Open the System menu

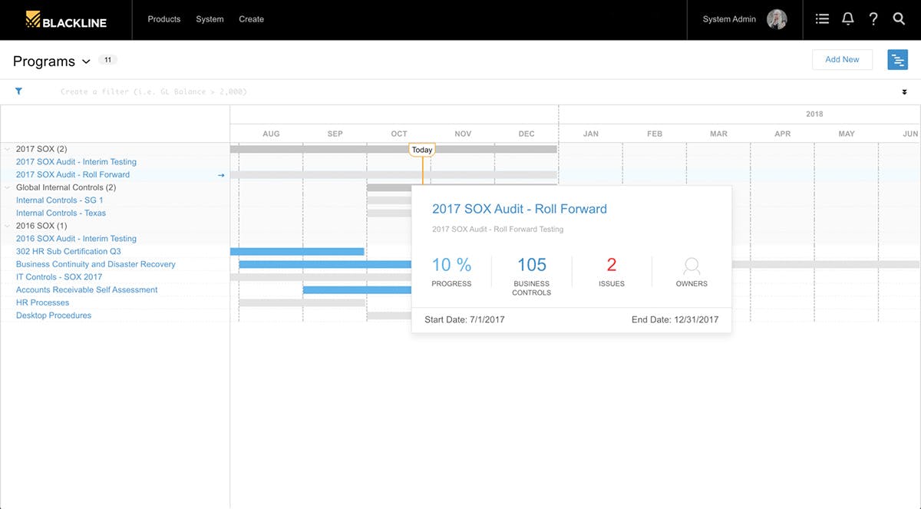210,19
